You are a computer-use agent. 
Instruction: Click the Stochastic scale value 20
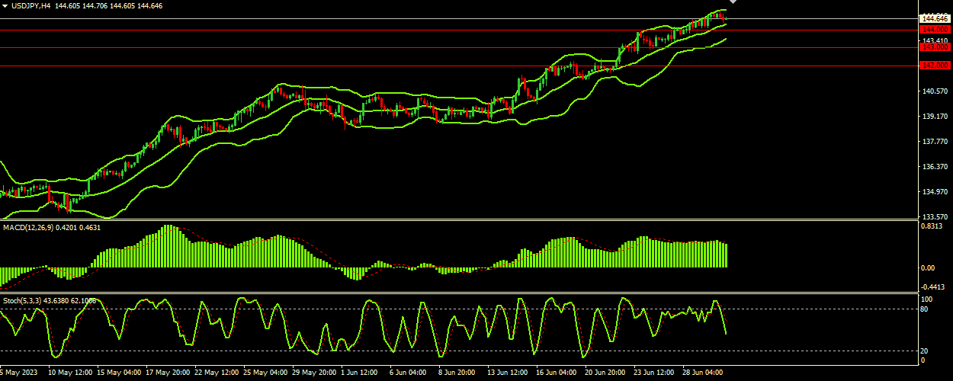click(x=926, y=351)
